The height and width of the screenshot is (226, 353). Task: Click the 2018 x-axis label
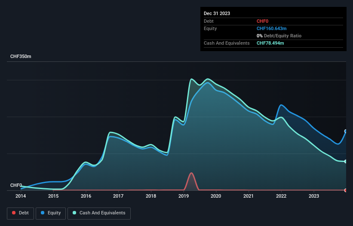pos(151,196)
